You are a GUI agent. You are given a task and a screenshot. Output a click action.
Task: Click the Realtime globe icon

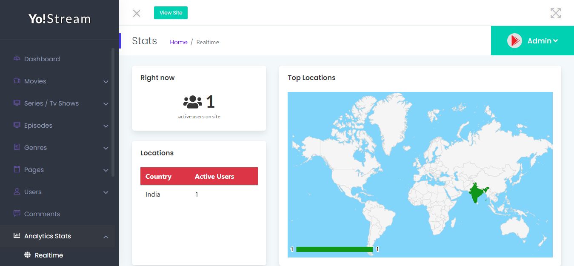point(28,255)
